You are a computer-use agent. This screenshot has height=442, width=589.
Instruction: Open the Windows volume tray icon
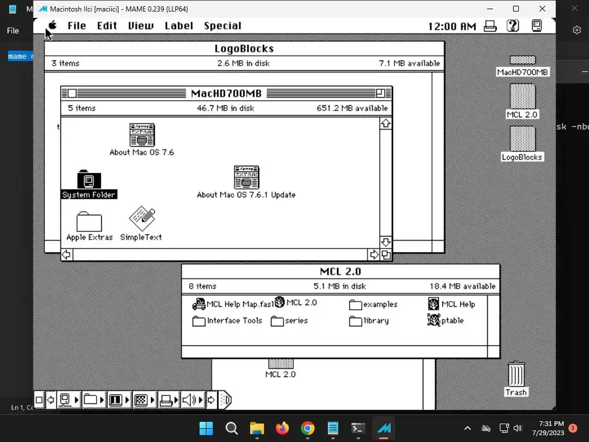click(x=518, y=428)
